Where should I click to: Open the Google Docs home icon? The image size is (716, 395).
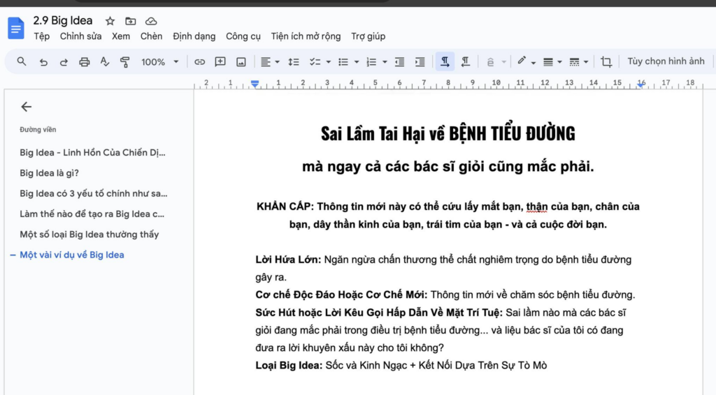pos(16,28)
